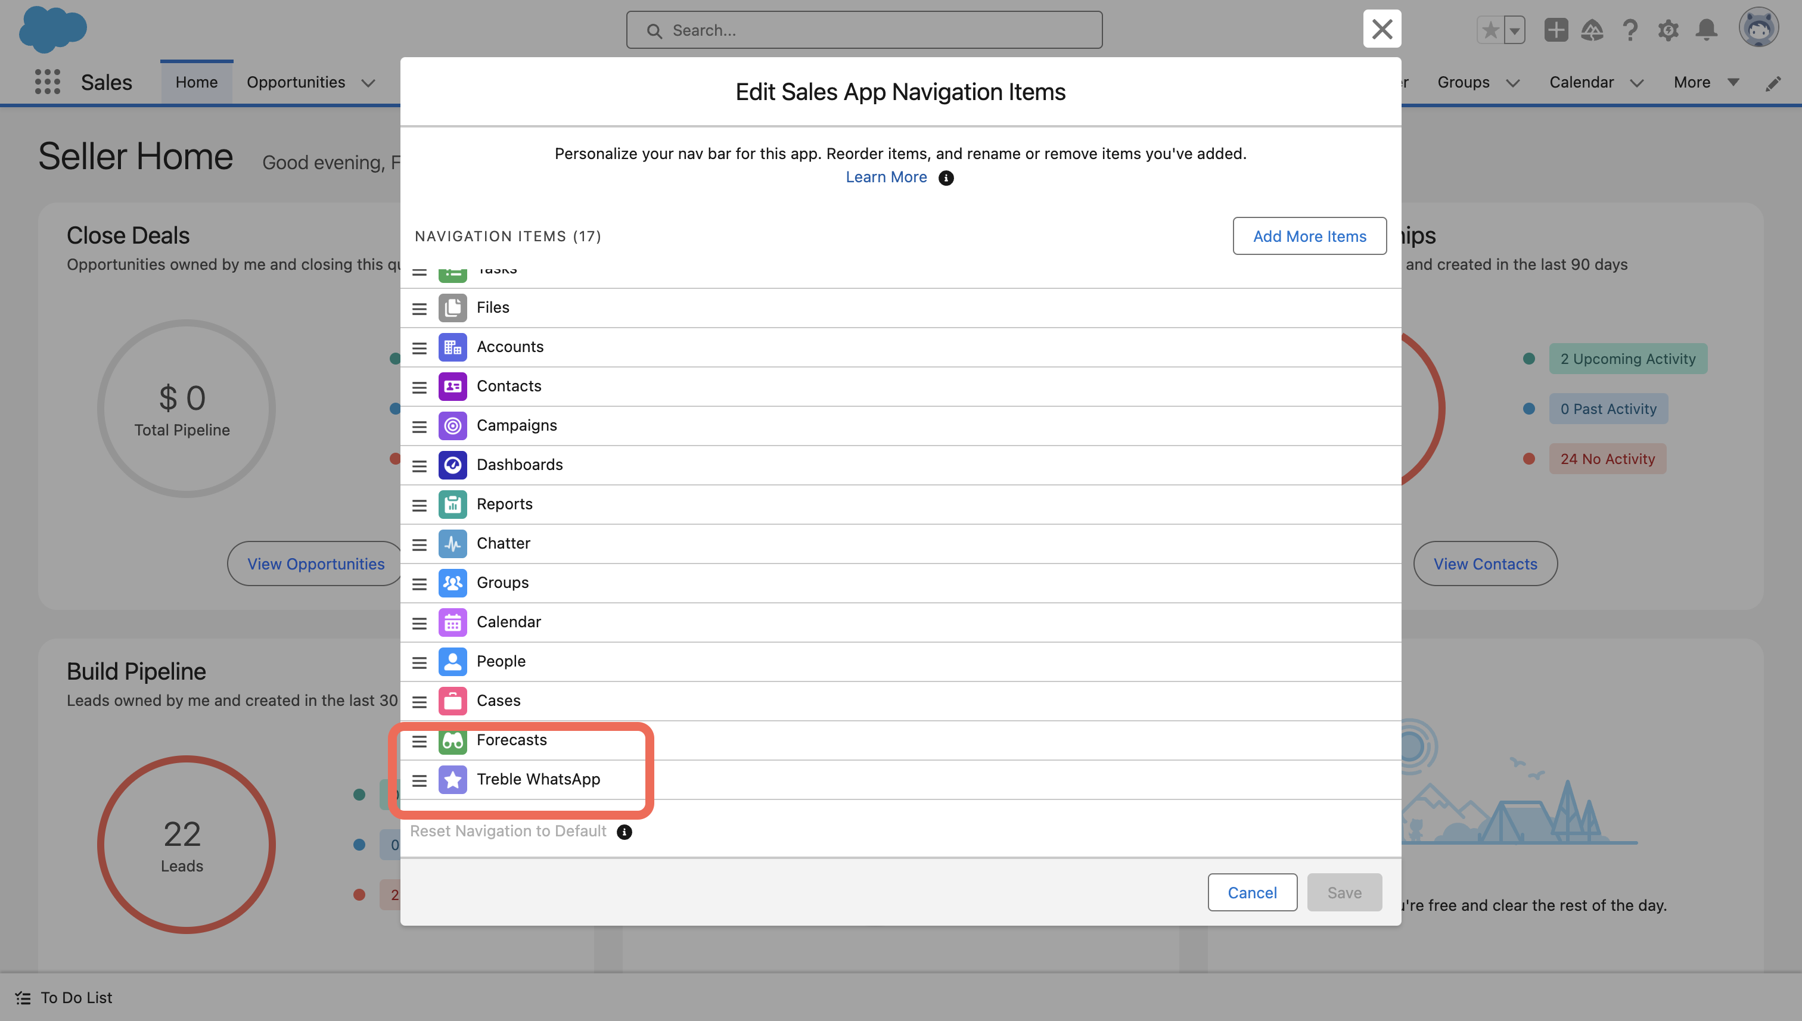The width and height of the screenshot is (1802, 1021).
Task: Click the global create plus icon
Action: (1556, 30)
